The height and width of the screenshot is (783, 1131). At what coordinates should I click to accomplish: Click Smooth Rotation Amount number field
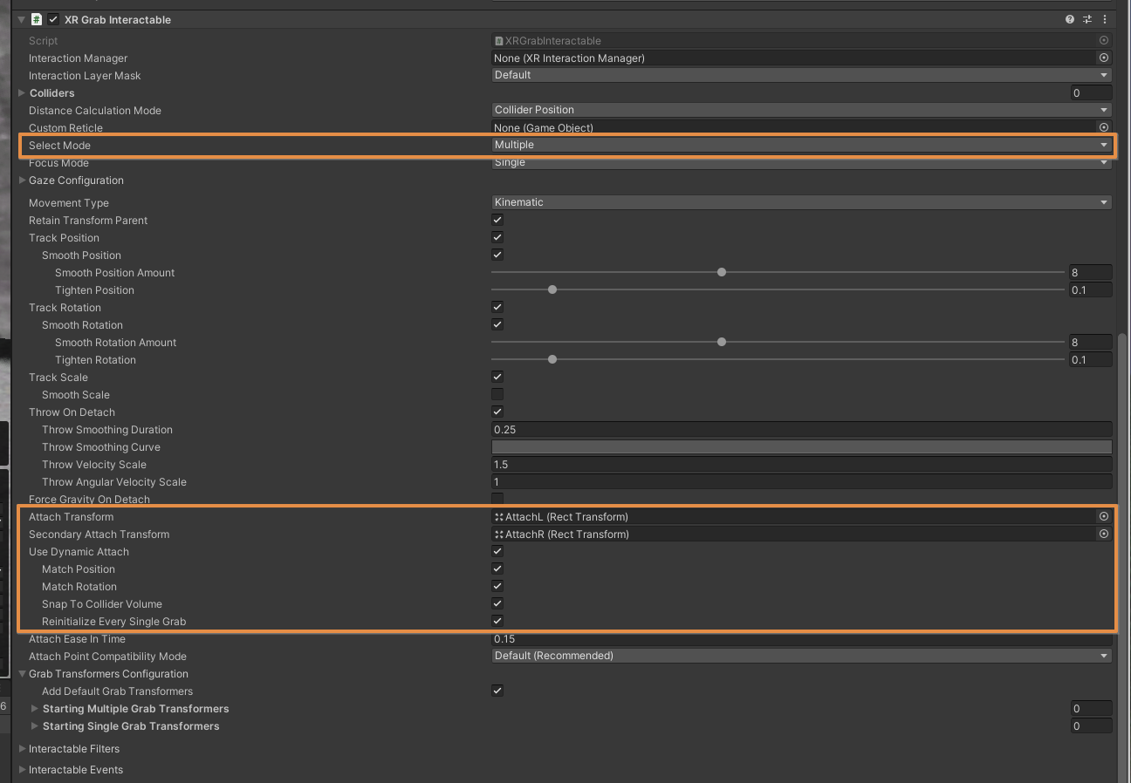click(x=1091, y=342)
